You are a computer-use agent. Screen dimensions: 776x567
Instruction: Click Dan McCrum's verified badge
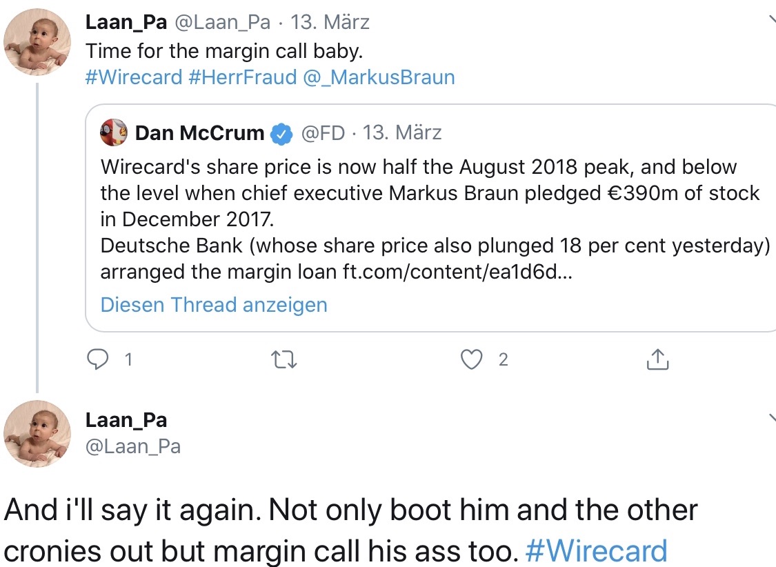click(281, 133)
